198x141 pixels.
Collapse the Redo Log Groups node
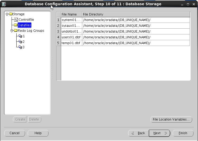[12, 30]
